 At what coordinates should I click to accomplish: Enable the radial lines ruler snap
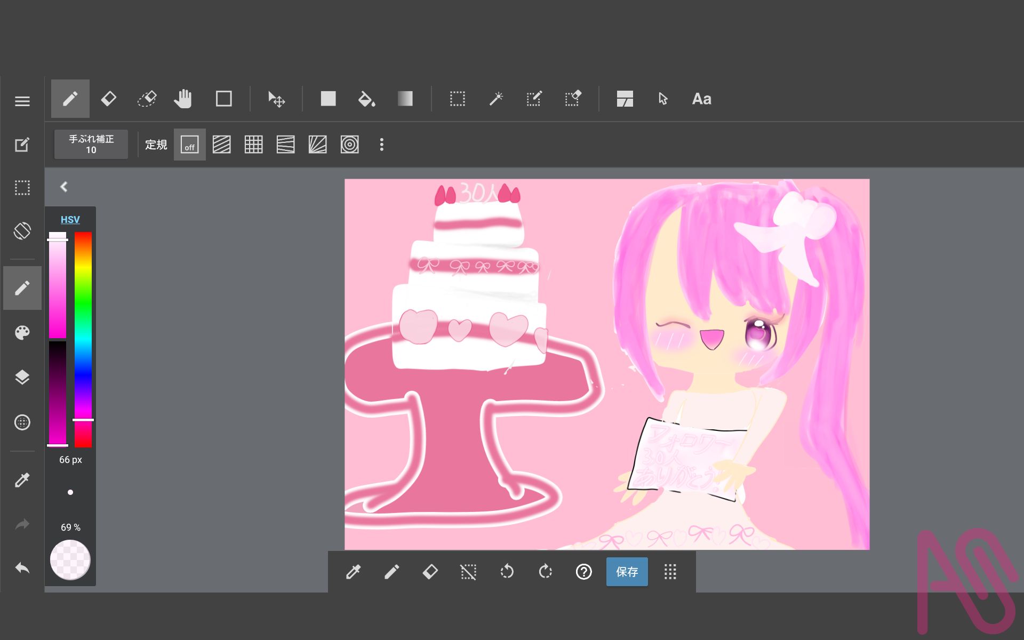(317, 145)
